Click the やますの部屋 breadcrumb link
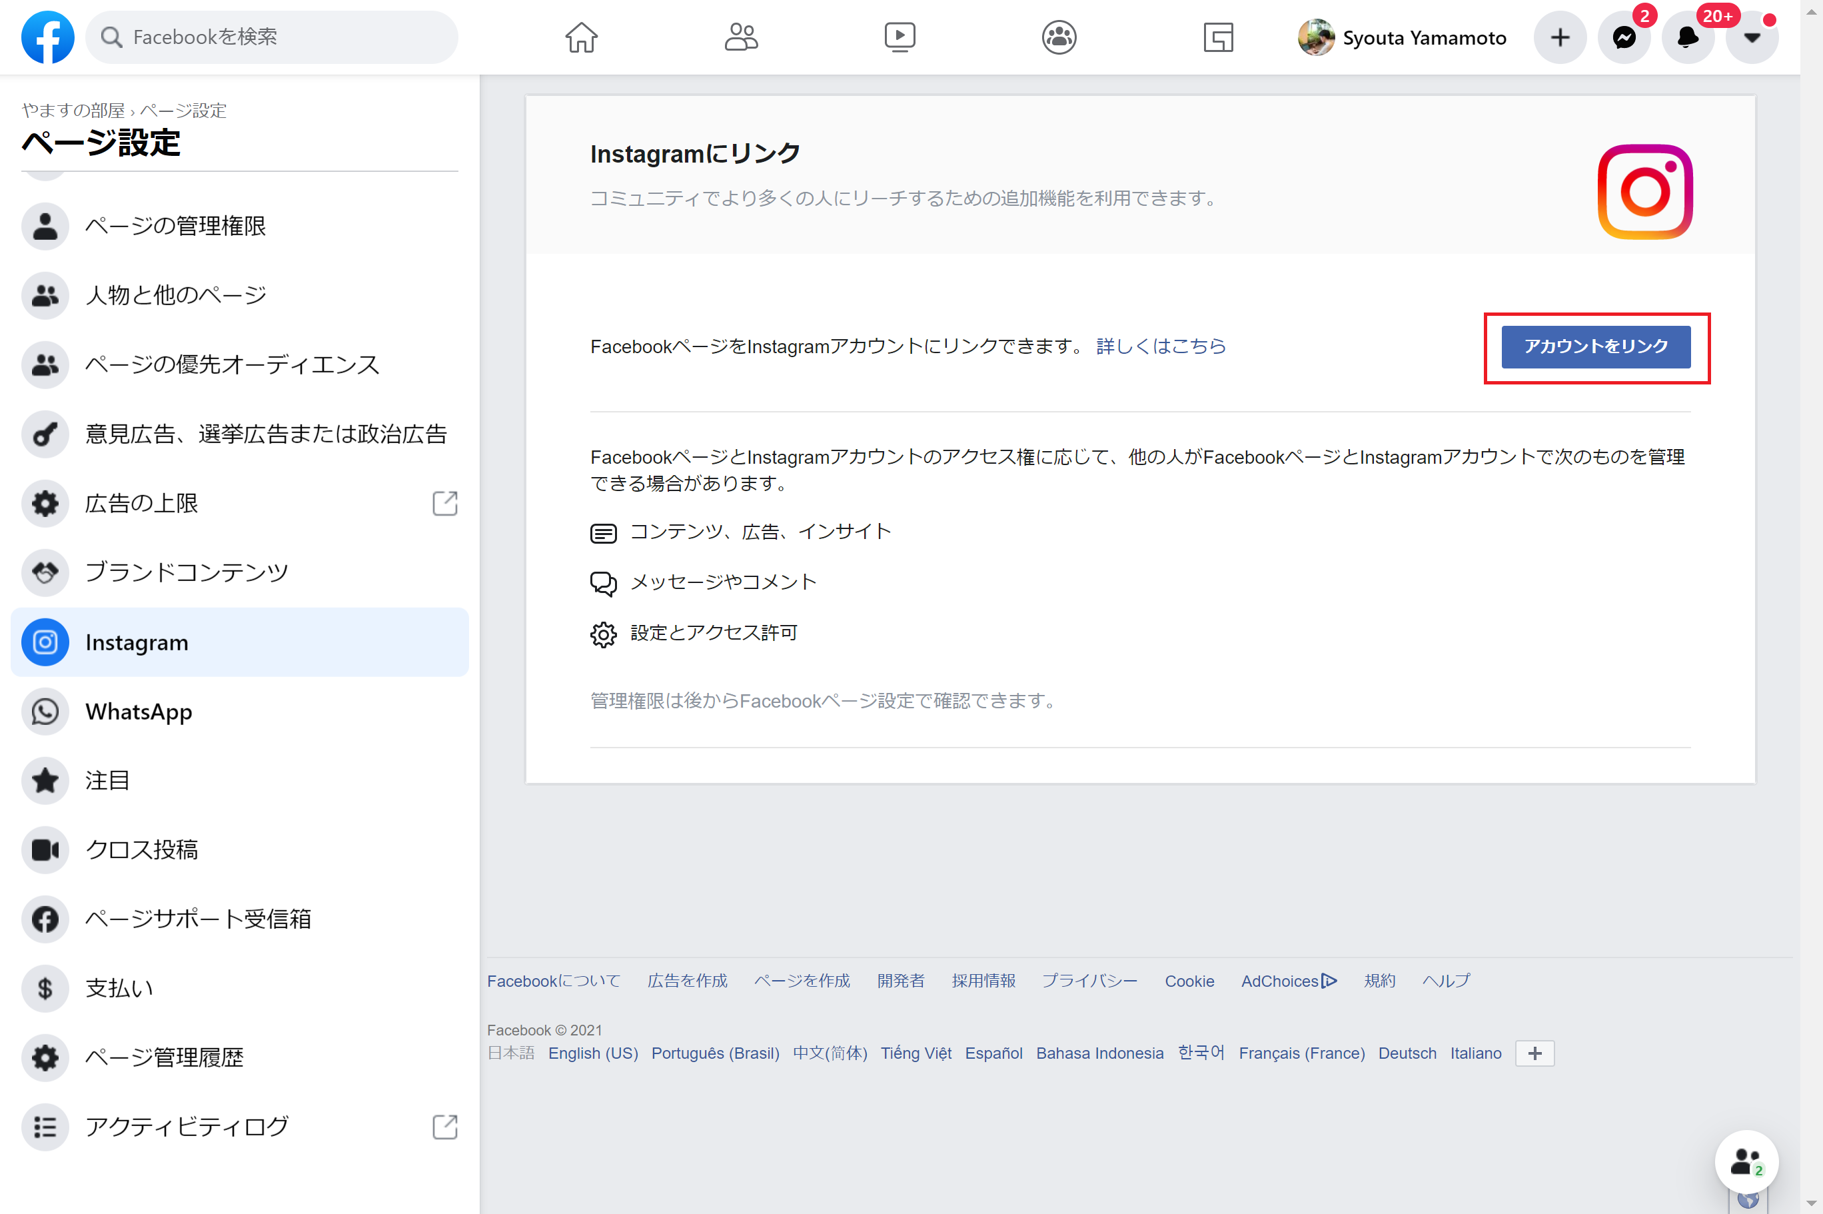1823x1214 pixels. pyautogui.click(x=73, y=111)
